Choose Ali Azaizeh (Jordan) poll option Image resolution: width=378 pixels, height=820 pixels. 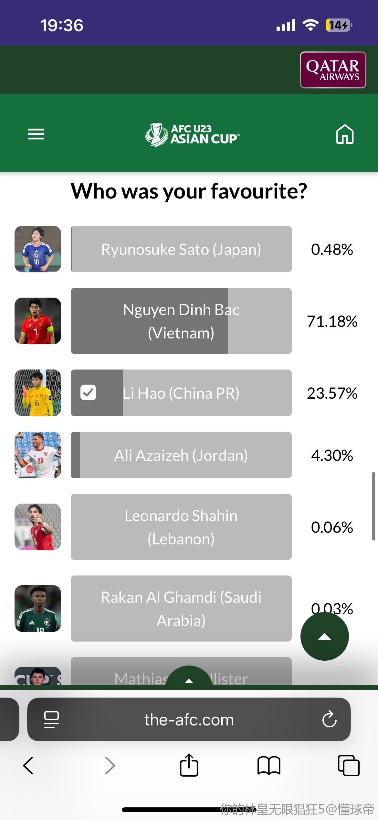point(181,455)
